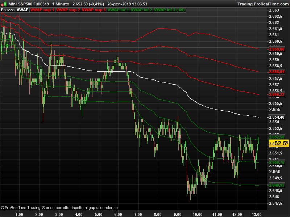Click the Mini S&P500 Full0319 instrument name
The width and height of the screenshot is (290, 217).
point(29,4)
